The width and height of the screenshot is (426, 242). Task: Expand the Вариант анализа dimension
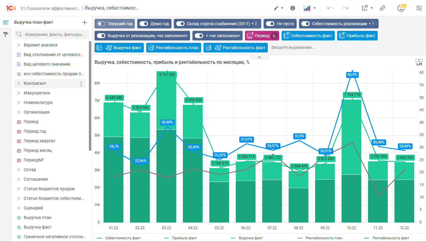click(19, 45)
